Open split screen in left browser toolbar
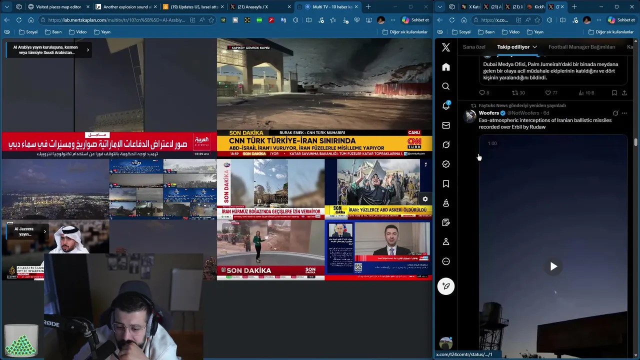The width and height of the screenshot is (640, 360). [x=308, y=20]
